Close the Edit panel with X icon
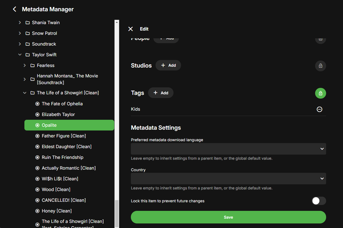The width and height of the screenshot is (343, 228). pyautogui.click(x=131, y=29)
